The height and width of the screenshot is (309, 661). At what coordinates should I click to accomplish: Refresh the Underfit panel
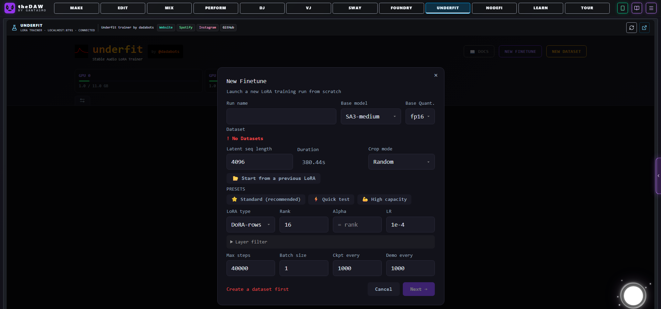(x=631, y=28)
